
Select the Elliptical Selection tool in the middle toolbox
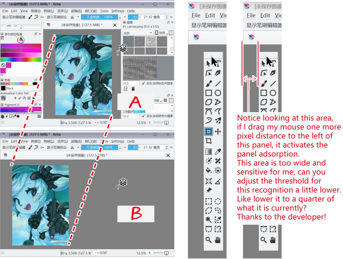(x=218, y=201)
